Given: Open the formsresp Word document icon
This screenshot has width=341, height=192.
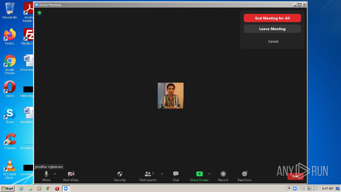Looking at the screenshot, I should pos(27,63).
